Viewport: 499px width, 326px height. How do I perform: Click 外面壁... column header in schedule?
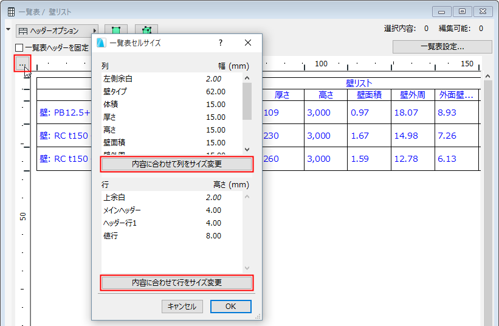(x=456, y=95)
